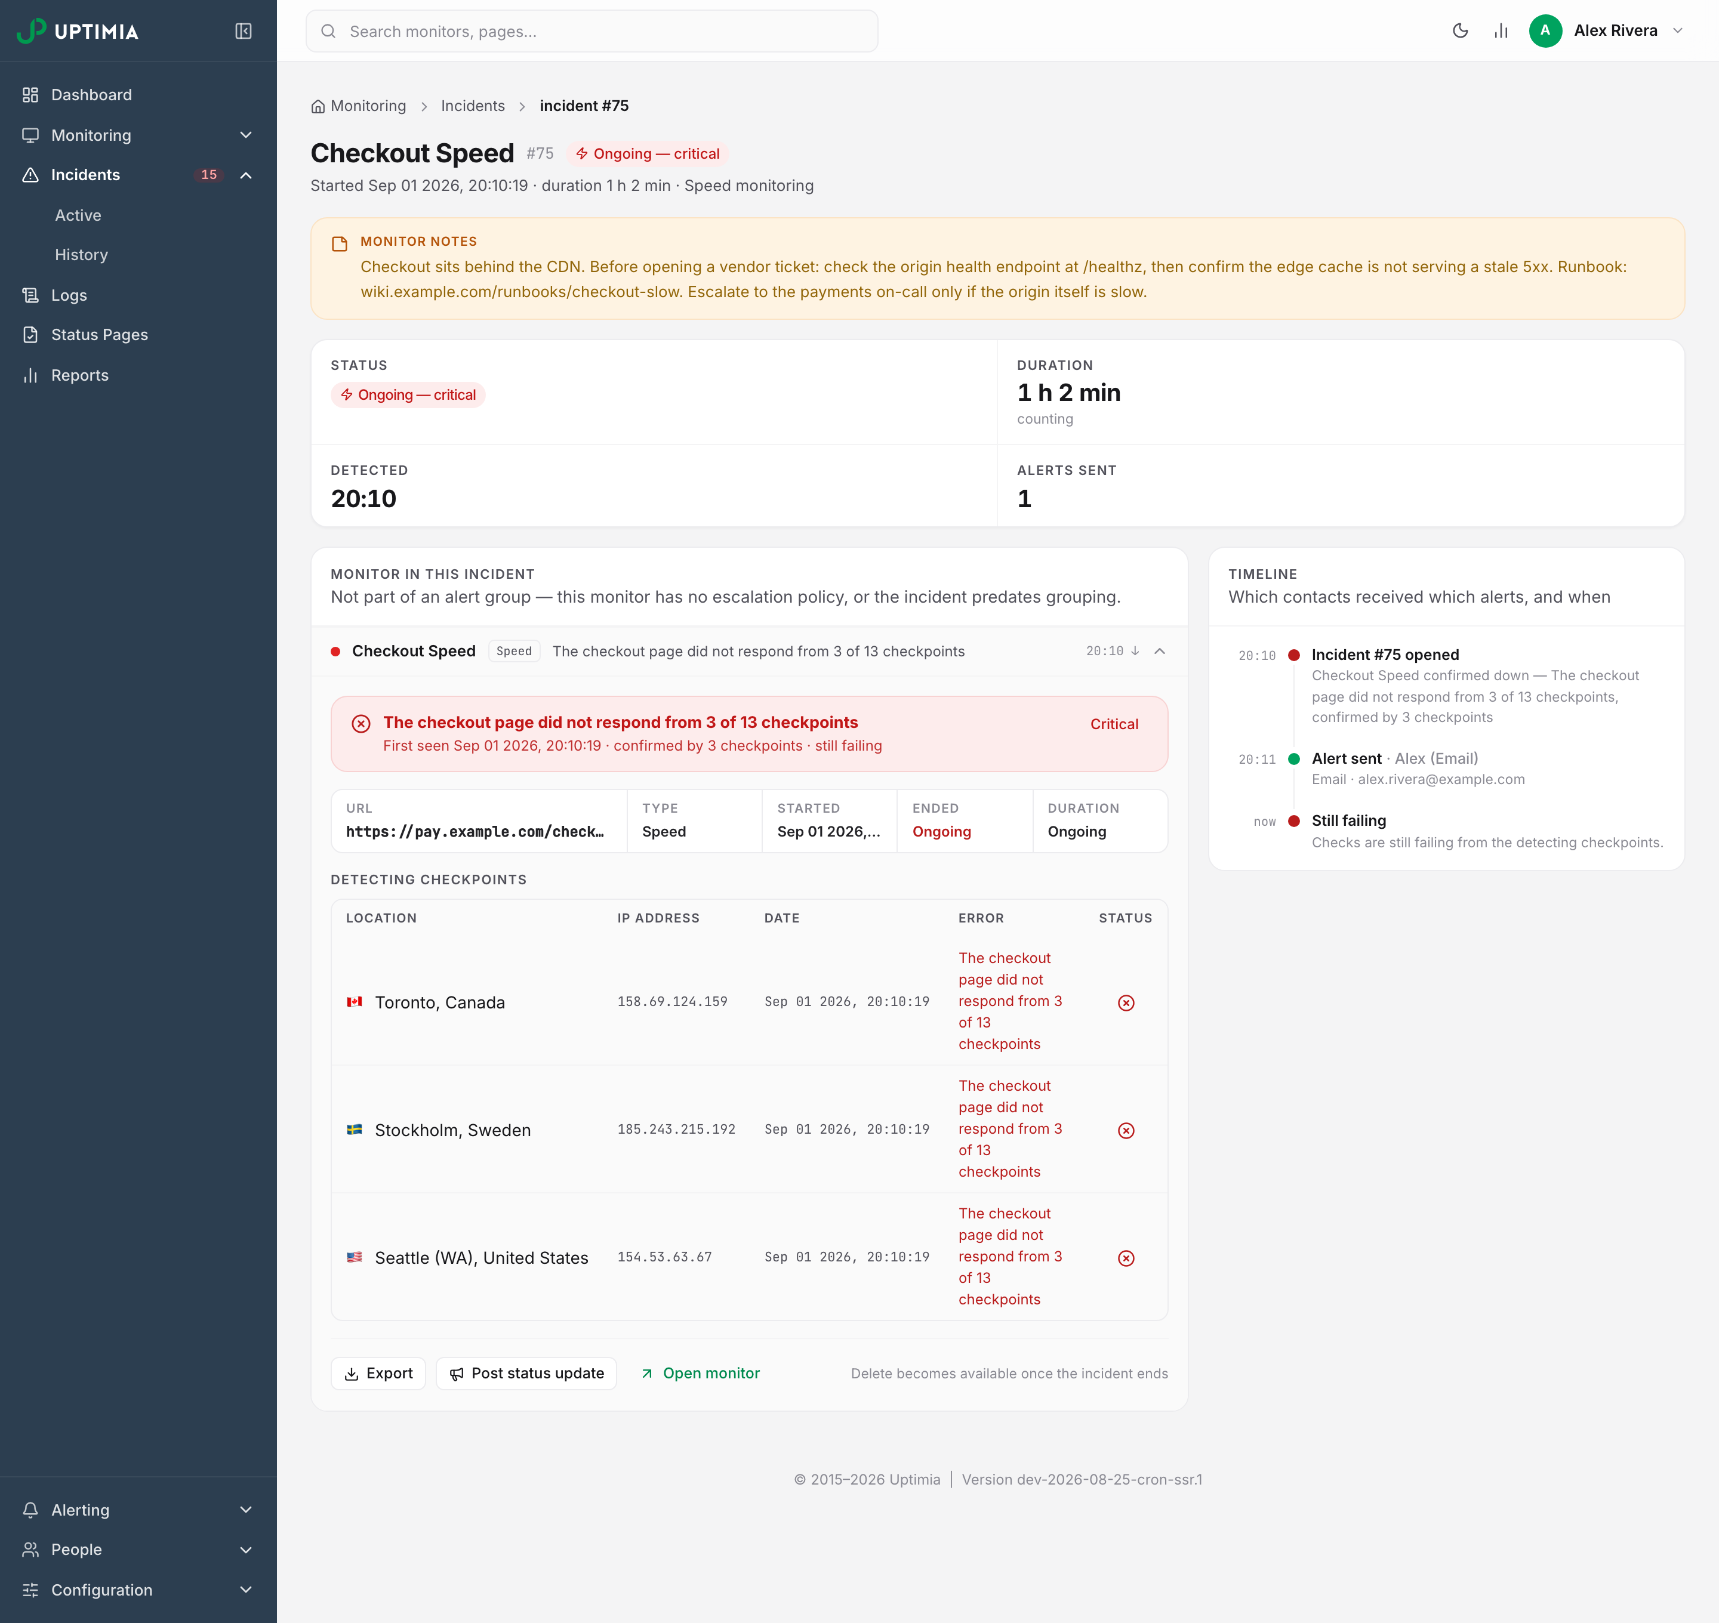The image size is (1719, 1623).
Task: Click IP address 158.69.124.159
Action: (x=673, y=1002)
